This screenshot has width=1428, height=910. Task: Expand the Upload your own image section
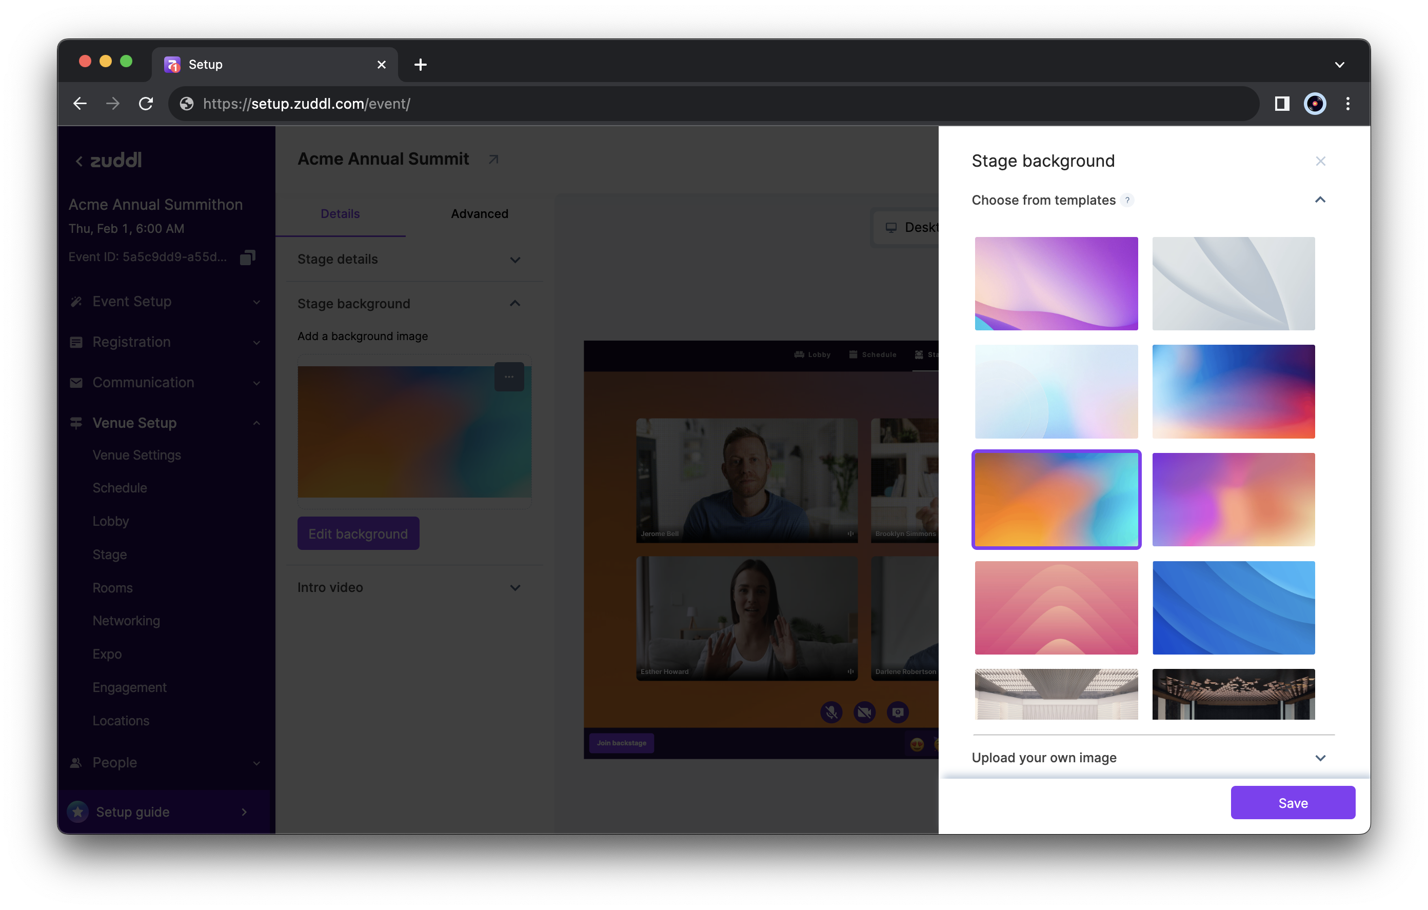tap(1320, 758)
